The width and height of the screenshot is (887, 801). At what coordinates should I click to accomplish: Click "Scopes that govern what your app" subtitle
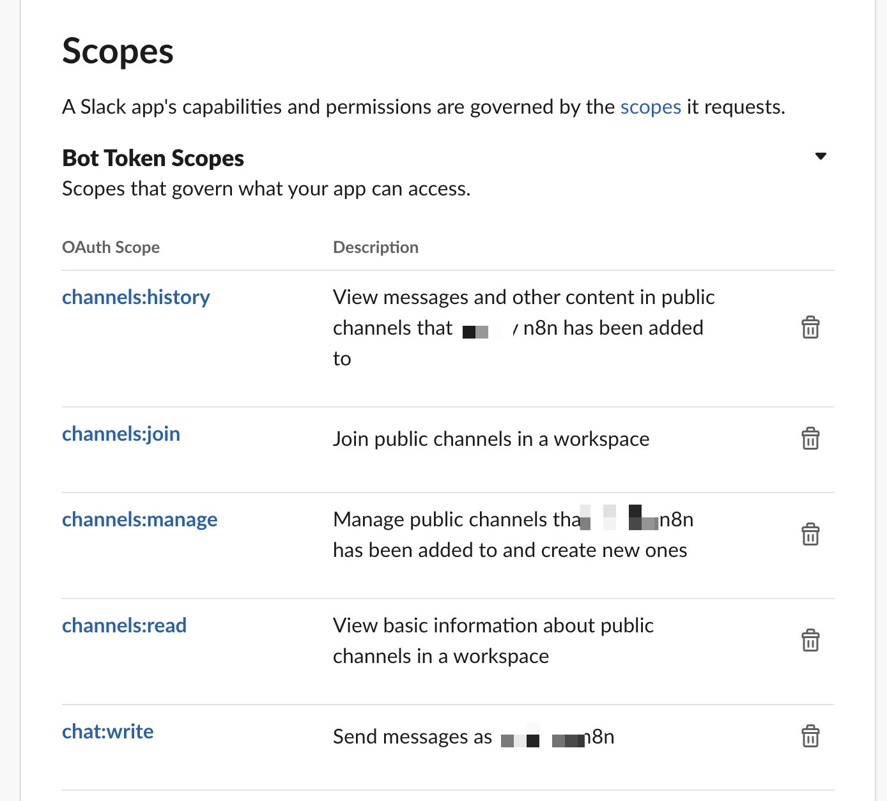pyautogui.click(x=266, y=188)
